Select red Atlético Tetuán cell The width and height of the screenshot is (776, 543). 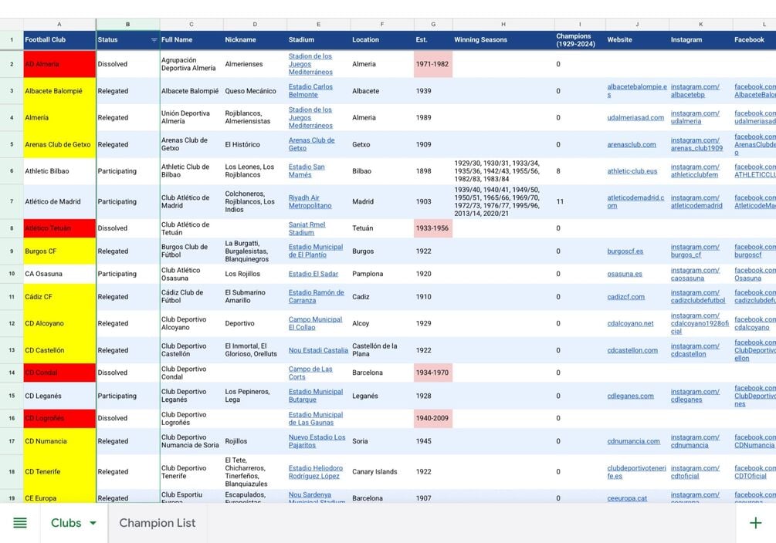59,228
